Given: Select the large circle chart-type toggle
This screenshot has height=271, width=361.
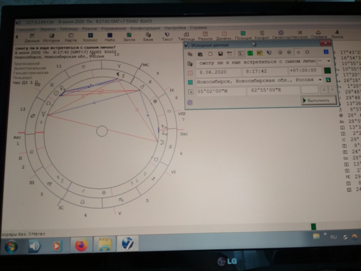Looking at the screenshot, I should coord(307,52).
